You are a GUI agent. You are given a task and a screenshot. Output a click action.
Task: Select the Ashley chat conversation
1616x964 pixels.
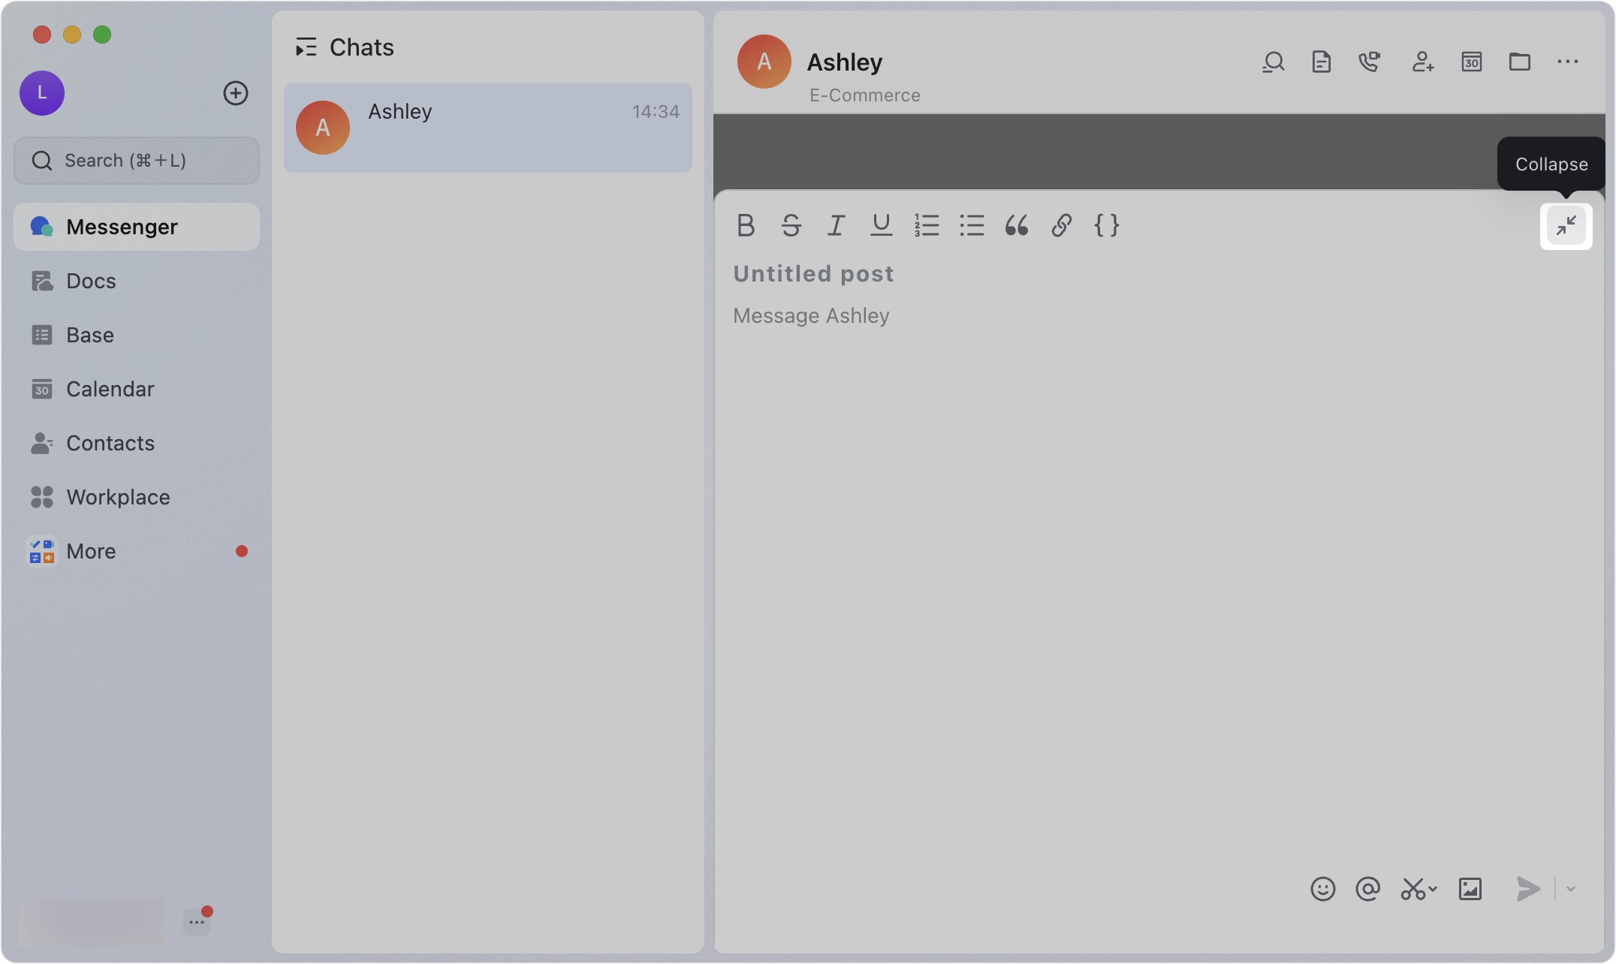point(488,128)
